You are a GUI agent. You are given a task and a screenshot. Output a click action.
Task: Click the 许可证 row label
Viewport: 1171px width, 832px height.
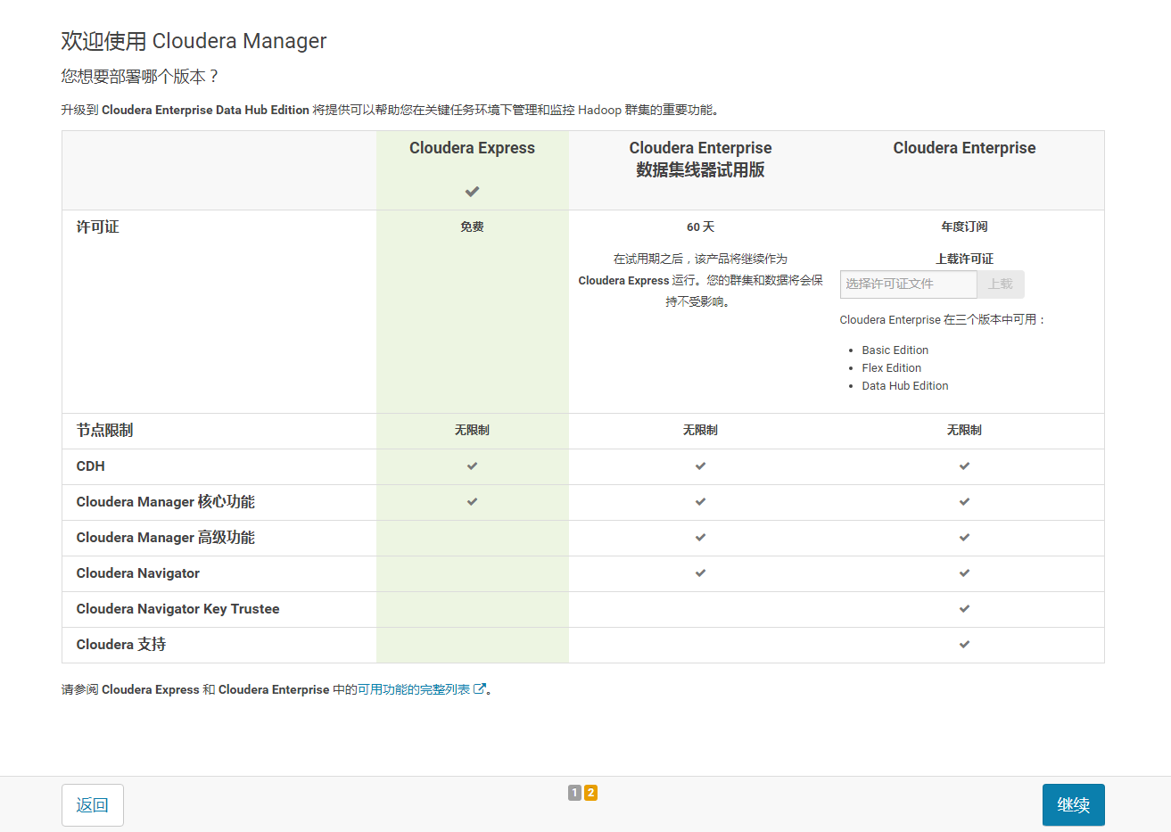coord(97,227)
